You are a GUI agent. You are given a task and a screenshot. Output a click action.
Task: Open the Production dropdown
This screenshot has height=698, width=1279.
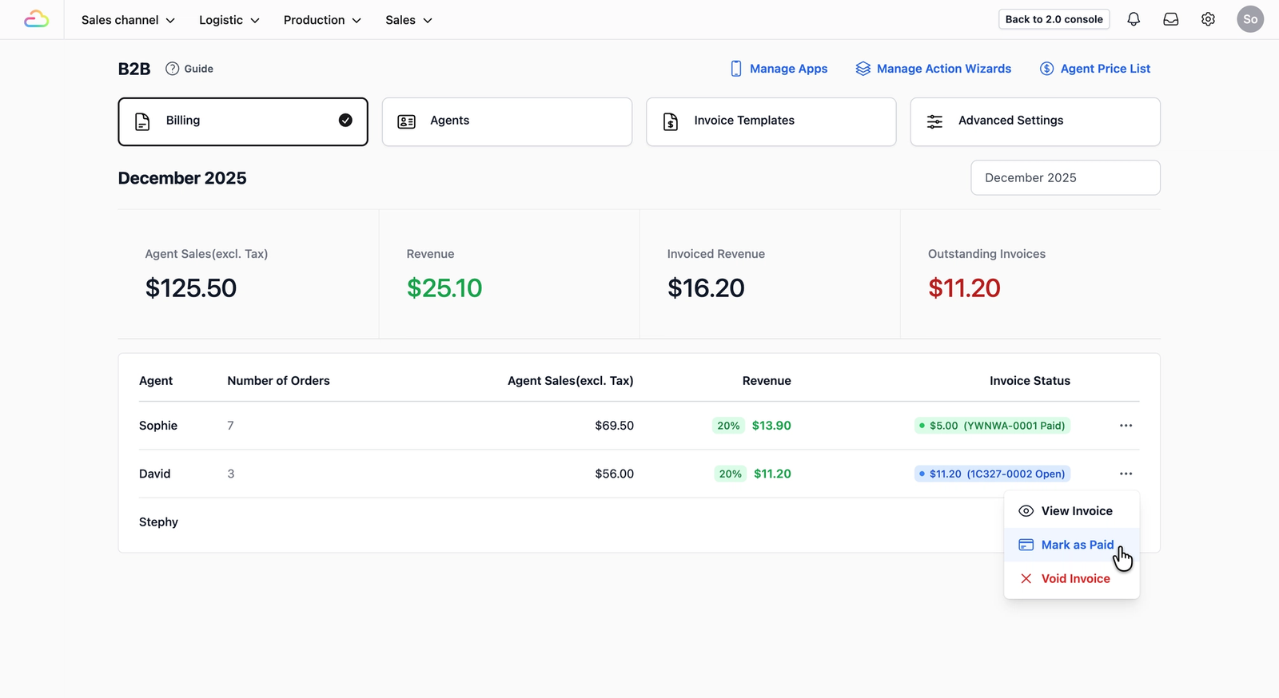pos(322,20)
